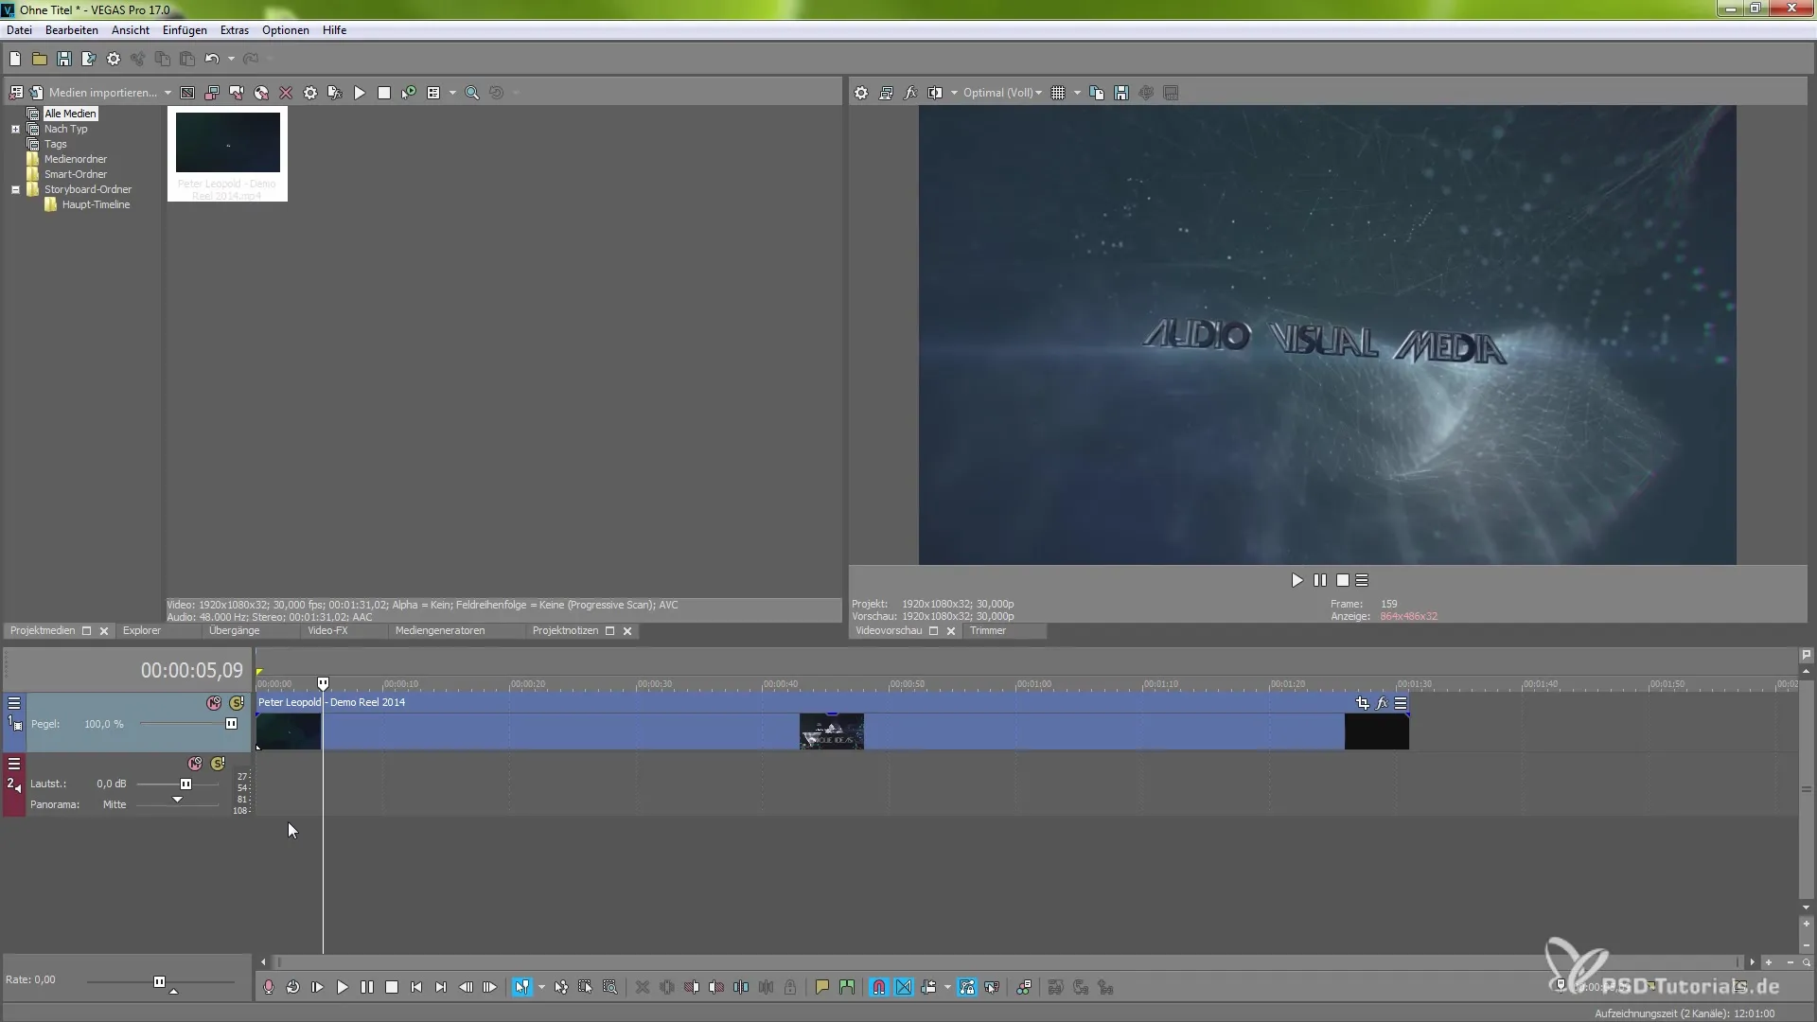
Task: Open the Optimal (Voll) preview quality dropdown
Action: [1002, 93]
